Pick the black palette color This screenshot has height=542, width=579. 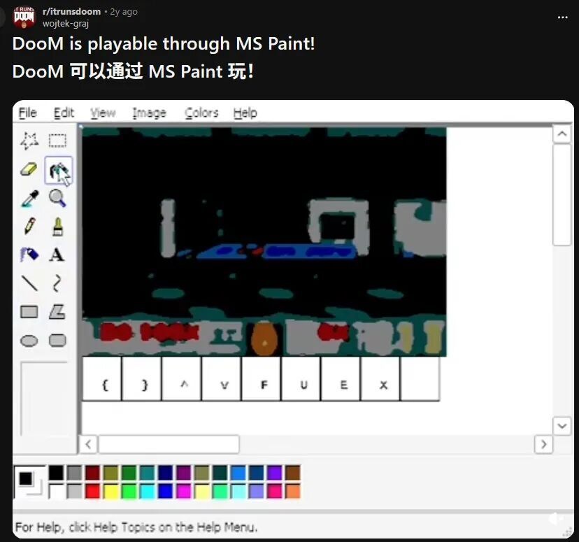click(x=56, y=473)
